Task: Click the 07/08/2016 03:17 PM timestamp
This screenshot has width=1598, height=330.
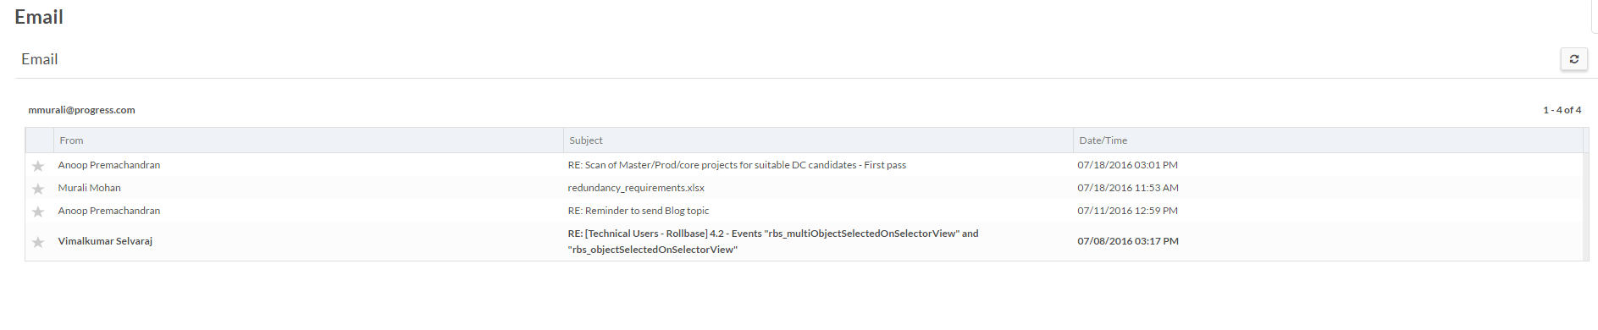Action: click(x=1128, y=241)
